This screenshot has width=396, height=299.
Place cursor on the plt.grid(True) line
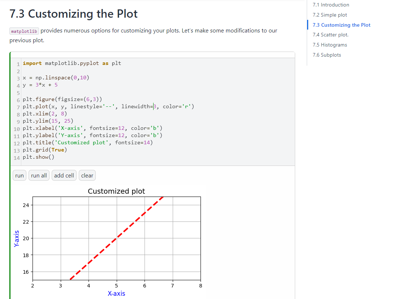click(x=45, y=150)
